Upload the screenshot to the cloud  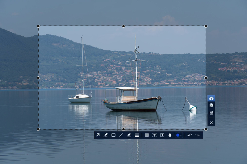211,98
